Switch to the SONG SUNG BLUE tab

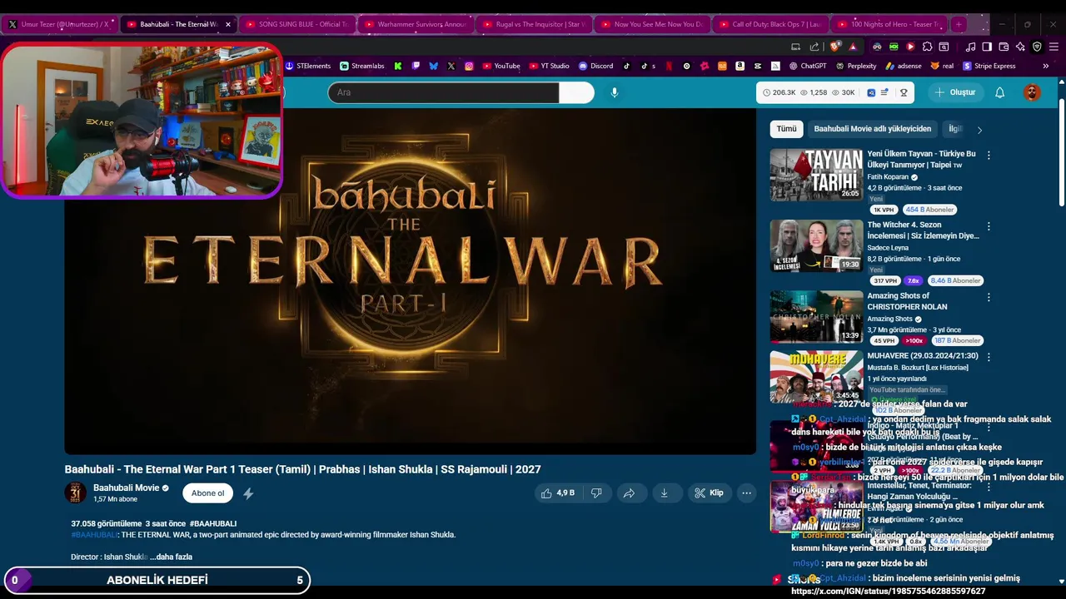tap(296, 24)
